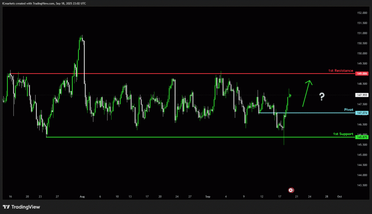This screenshot has height=214, width=372.
Task: Click the 152.000 price axis value
Action: [362, 13]
